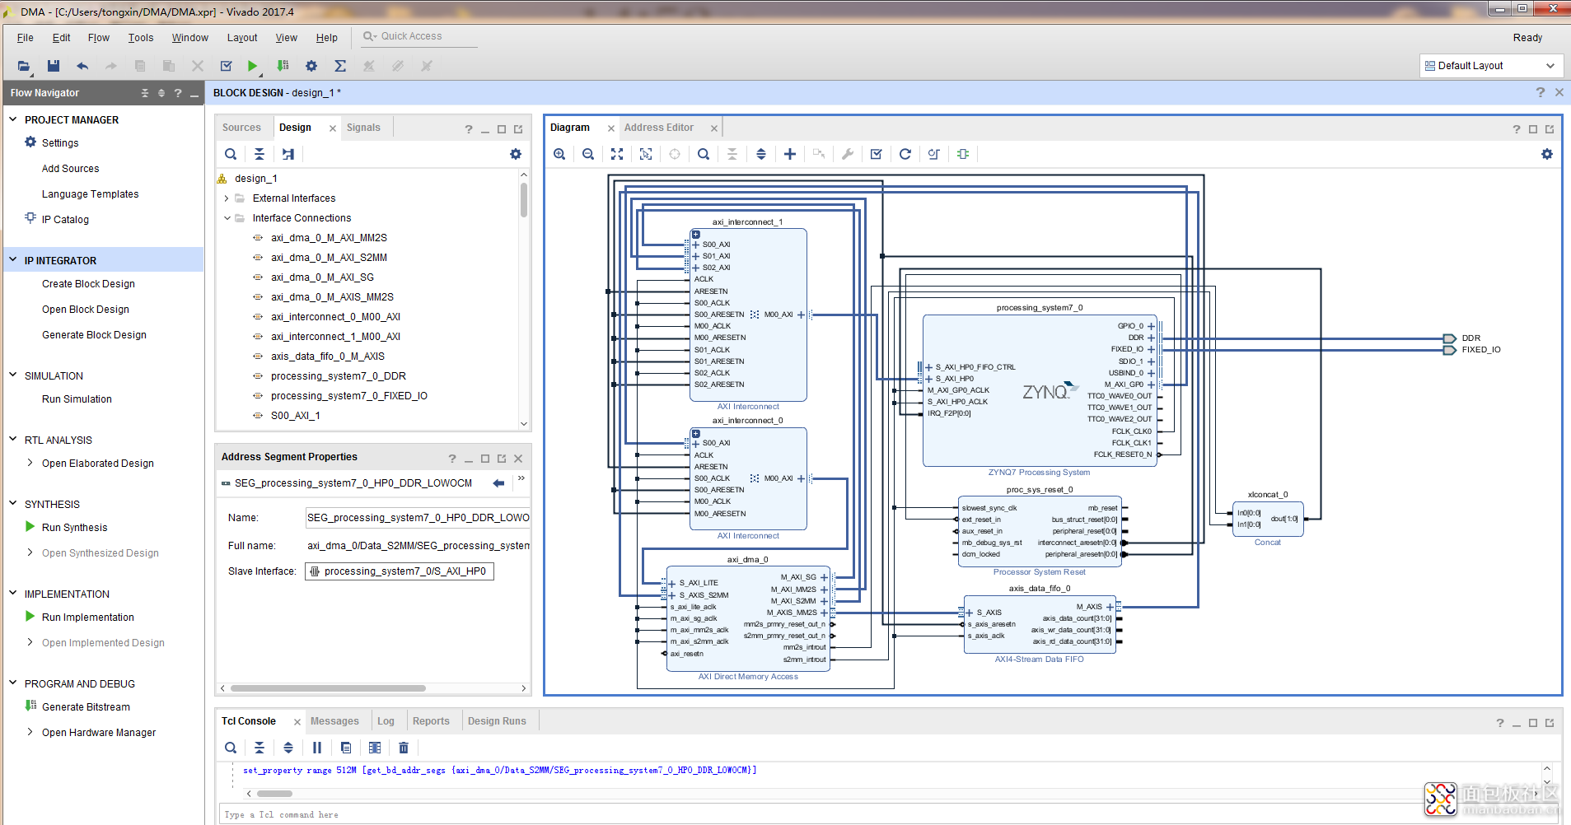Collapse the IMPLEMENTATION section
Screen dimensions: 1571x825
click(x=13, y=594)
